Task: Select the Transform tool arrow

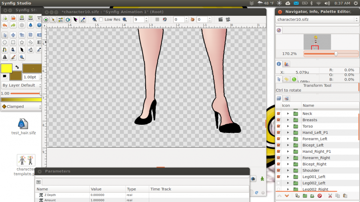Action: (5, 35)
